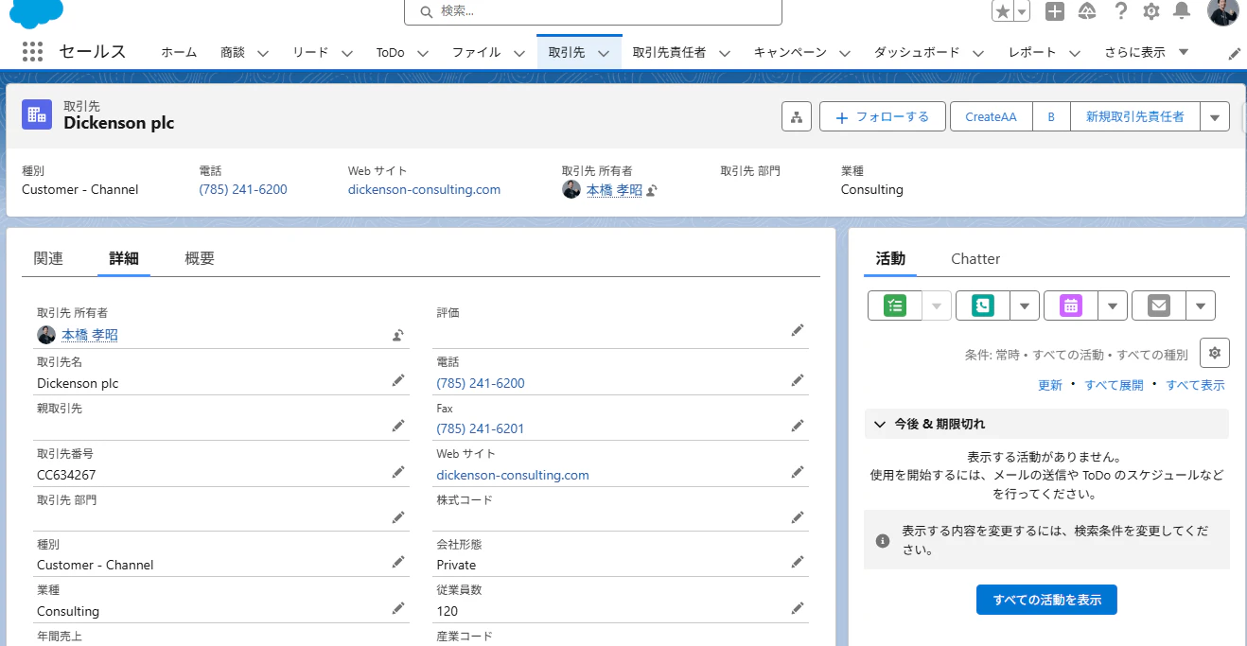Viewport: 1247px width, 646px height.
Task: Log a call with the teal phone icon
Action: (x=983, y=306)
